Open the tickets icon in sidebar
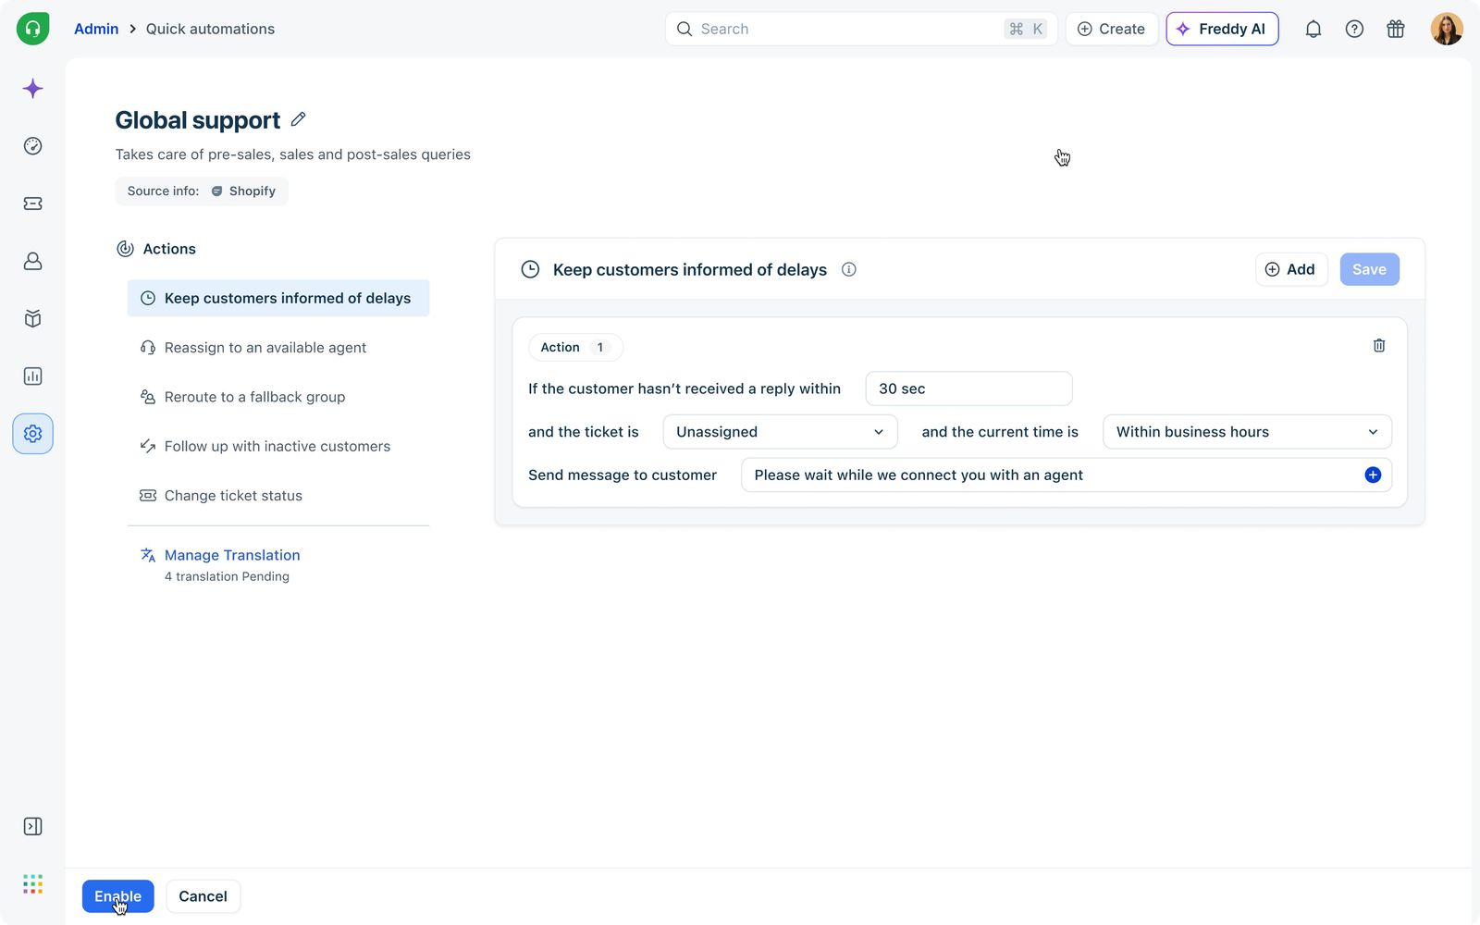The width and height of the screenshot is (1480, 925). click(32, 203)
